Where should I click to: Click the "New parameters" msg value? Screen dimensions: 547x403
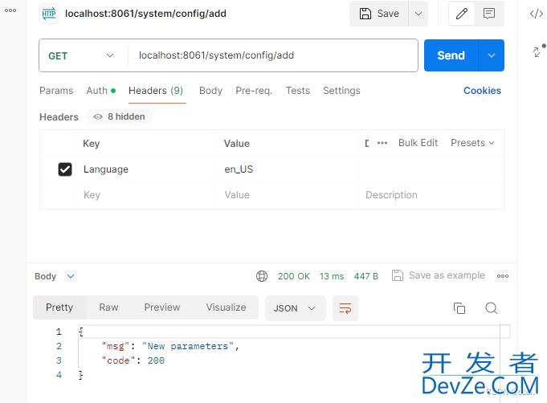click(188, 346)
